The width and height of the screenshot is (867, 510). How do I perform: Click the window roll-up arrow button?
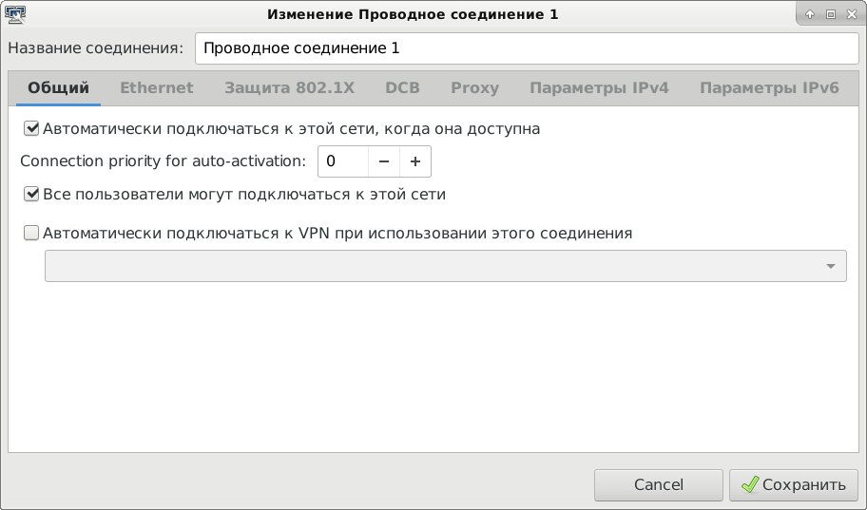tap(810, 14)
